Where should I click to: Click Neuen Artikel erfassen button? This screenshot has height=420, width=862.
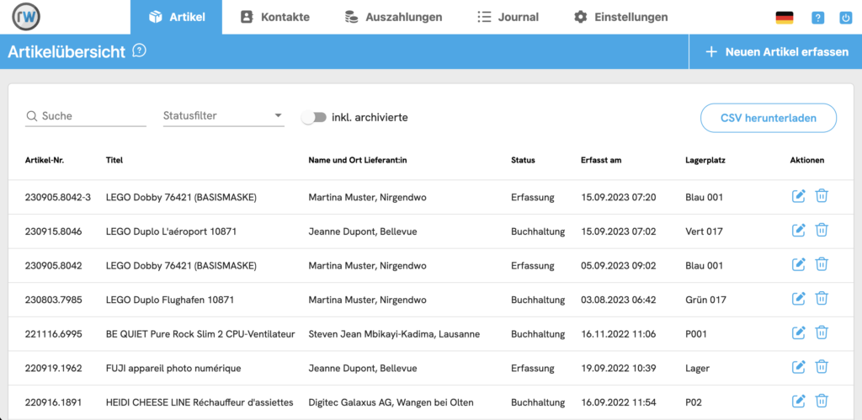pyautogui.click(x=776, y=52)
